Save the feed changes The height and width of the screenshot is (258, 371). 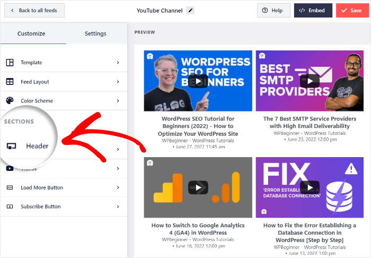coord(352,11)
